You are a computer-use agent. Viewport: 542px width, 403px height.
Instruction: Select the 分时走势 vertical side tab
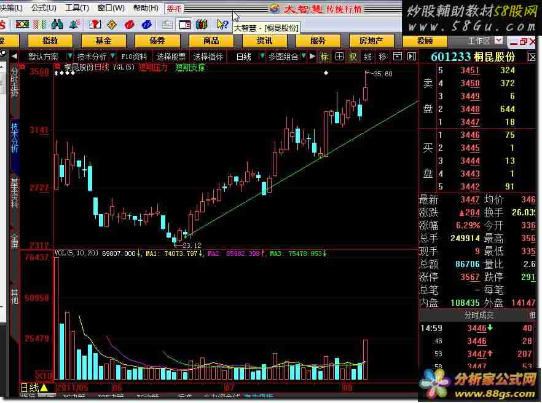pyautogui.click(x=15, y=82)
